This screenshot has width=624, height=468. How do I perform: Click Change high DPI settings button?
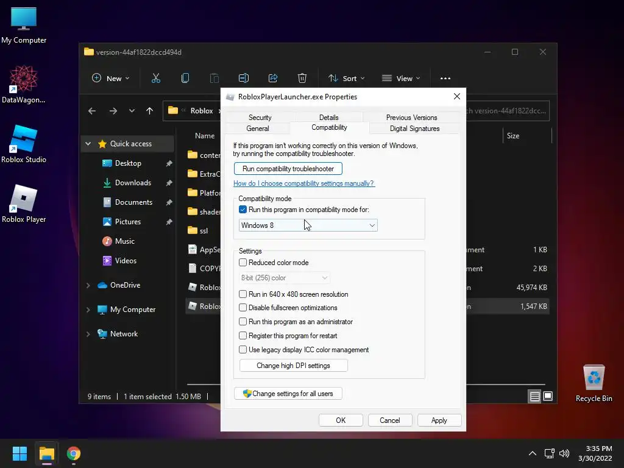(293, 366)
